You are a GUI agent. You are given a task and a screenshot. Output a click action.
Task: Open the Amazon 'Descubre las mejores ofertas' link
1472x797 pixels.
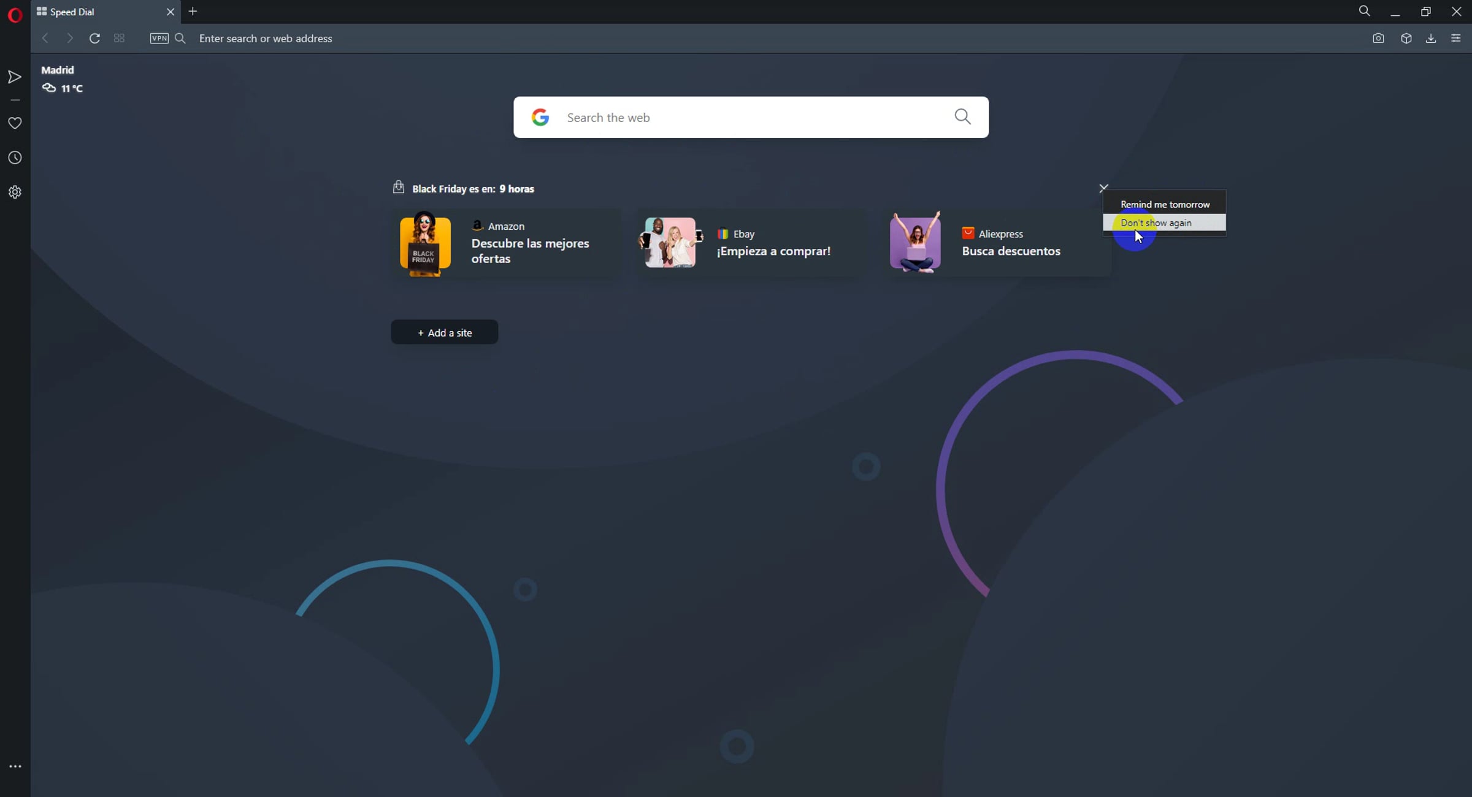531,251
